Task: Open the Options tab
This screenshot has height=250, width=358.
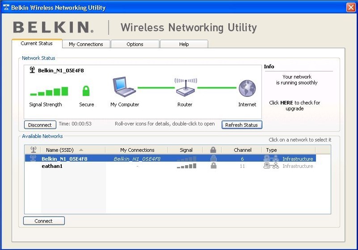Action: [135, 44]
